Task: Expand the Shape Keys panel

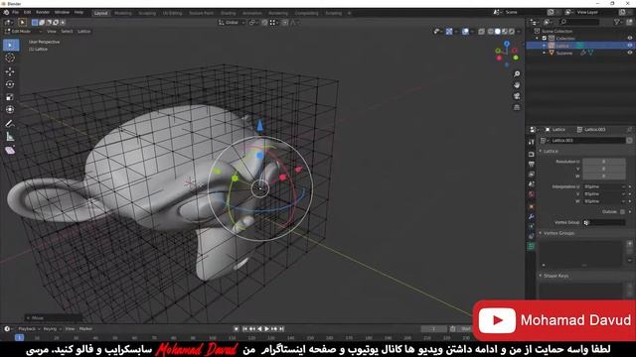Action: coord(541,276)
